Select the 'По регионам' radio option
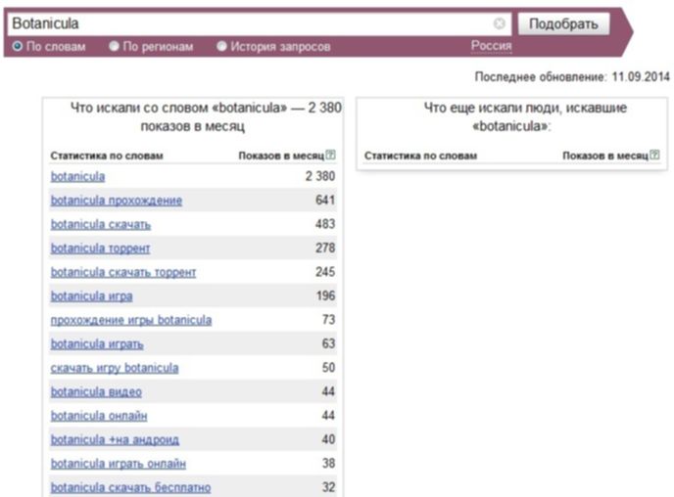Screen dimensions: 674x497 click(x=114, y=46)
